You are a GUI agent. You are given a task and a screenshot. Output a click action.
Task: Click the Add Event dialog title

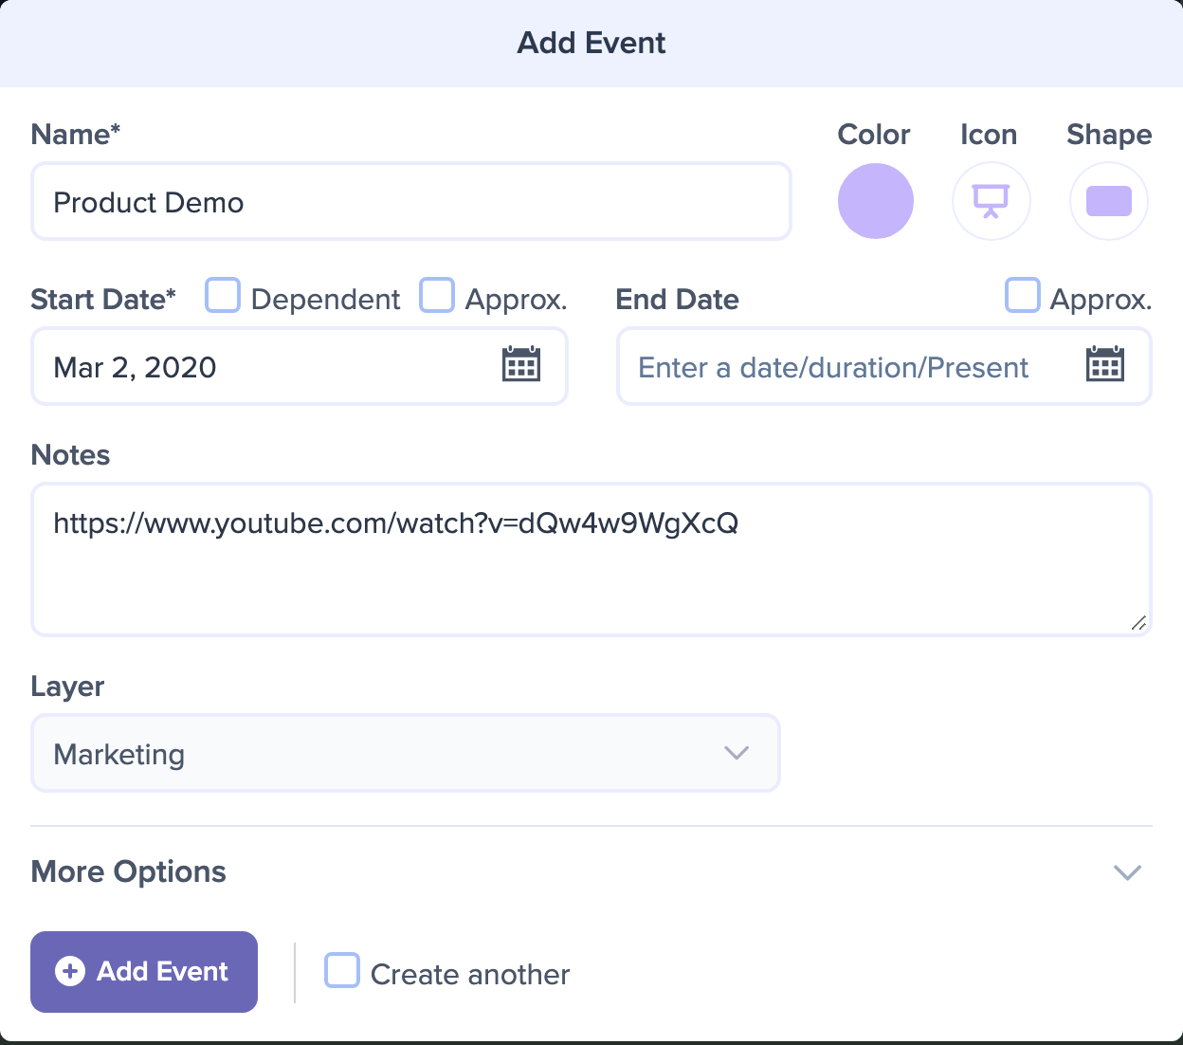[591, 43]
